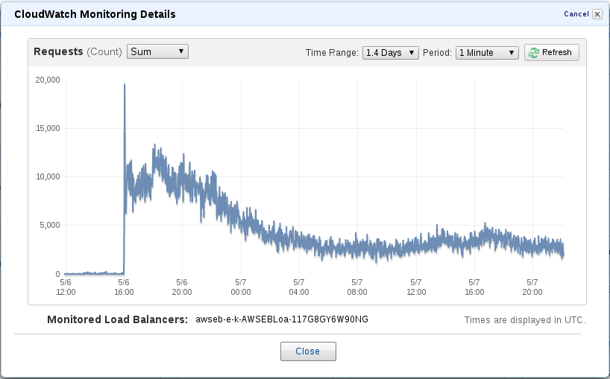Open the Sum statistic dropdown
The height and width of the screenshot is (379, 610).
(157, 51)
